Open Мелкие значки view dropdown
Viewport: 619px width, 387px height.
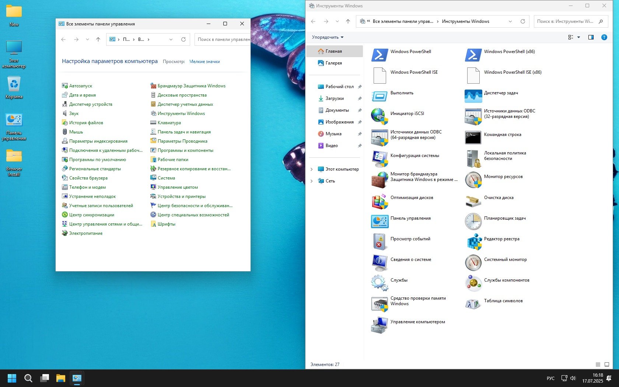[204, 62]
